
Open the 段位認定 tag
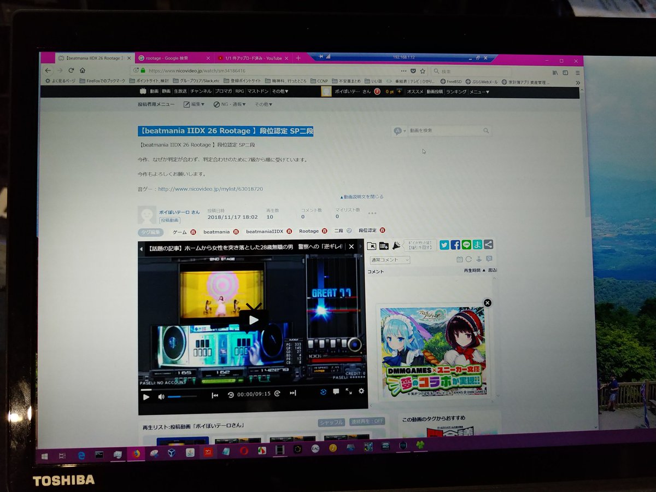pos(367,230)
